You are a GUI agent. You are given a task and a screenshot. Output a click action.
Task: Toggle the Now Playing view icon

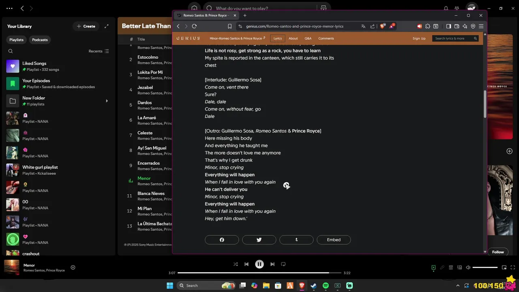point(433,267)
